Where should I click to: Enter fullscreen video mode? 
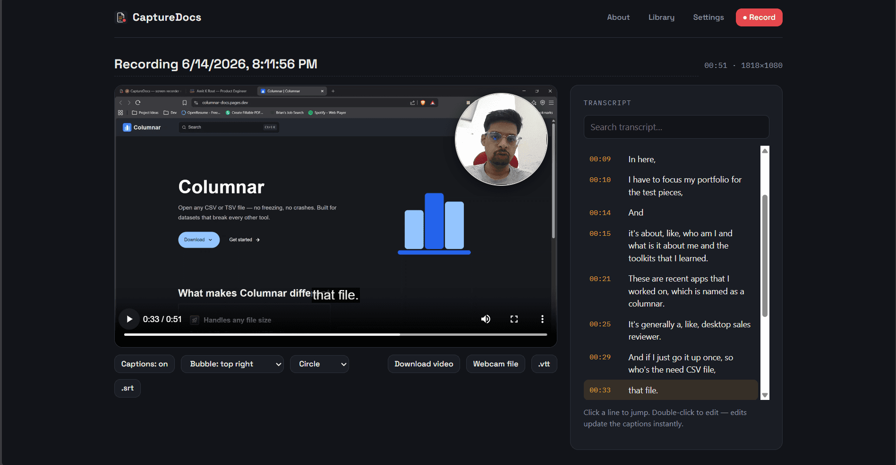point(514,319)
